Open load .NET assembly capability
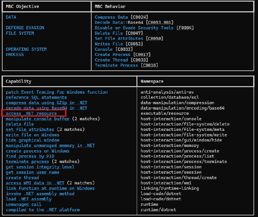The image size is (258, 217). point(29,199)
